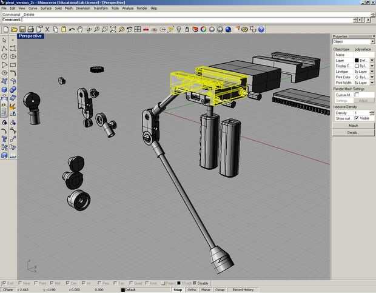
Task: Toggle the Perp osnap checkbox
Action: 99,283
